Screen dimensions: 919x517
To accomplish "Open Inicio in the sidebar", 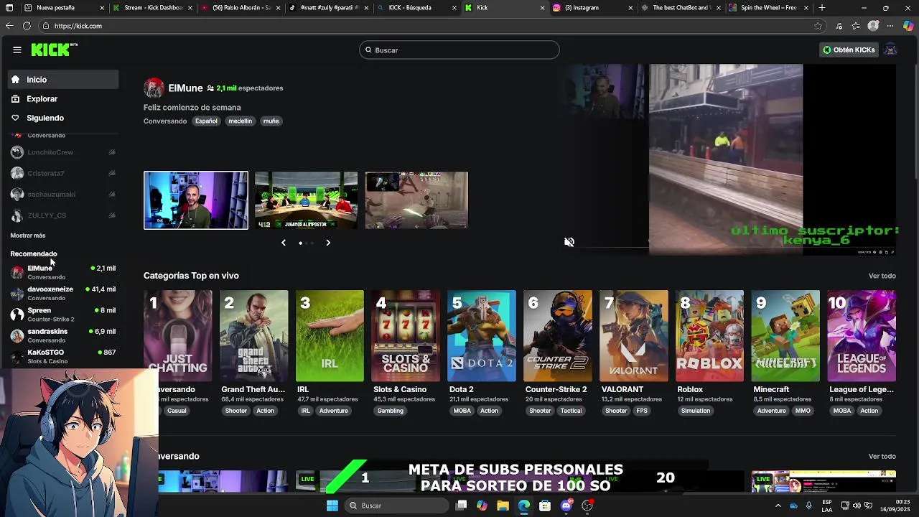I will coord(63,80).
